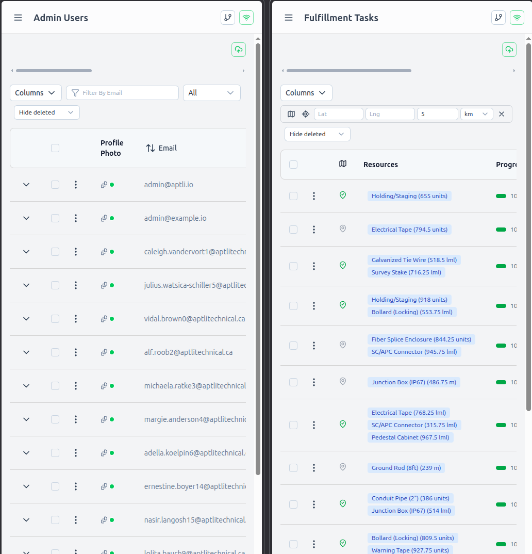Screen dimensions: 532x554
Task: Open the All filter dropdown
Action: click(x=211, y=93)
